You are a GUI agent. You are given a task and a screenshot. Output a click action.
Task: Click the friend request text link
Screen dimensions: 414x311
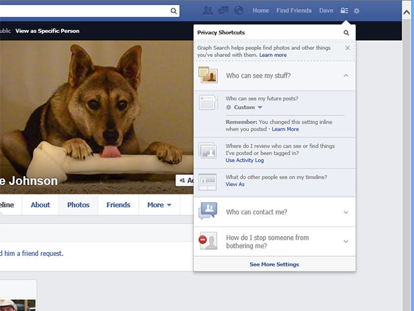pyautogui.click(x=32, y=253)
